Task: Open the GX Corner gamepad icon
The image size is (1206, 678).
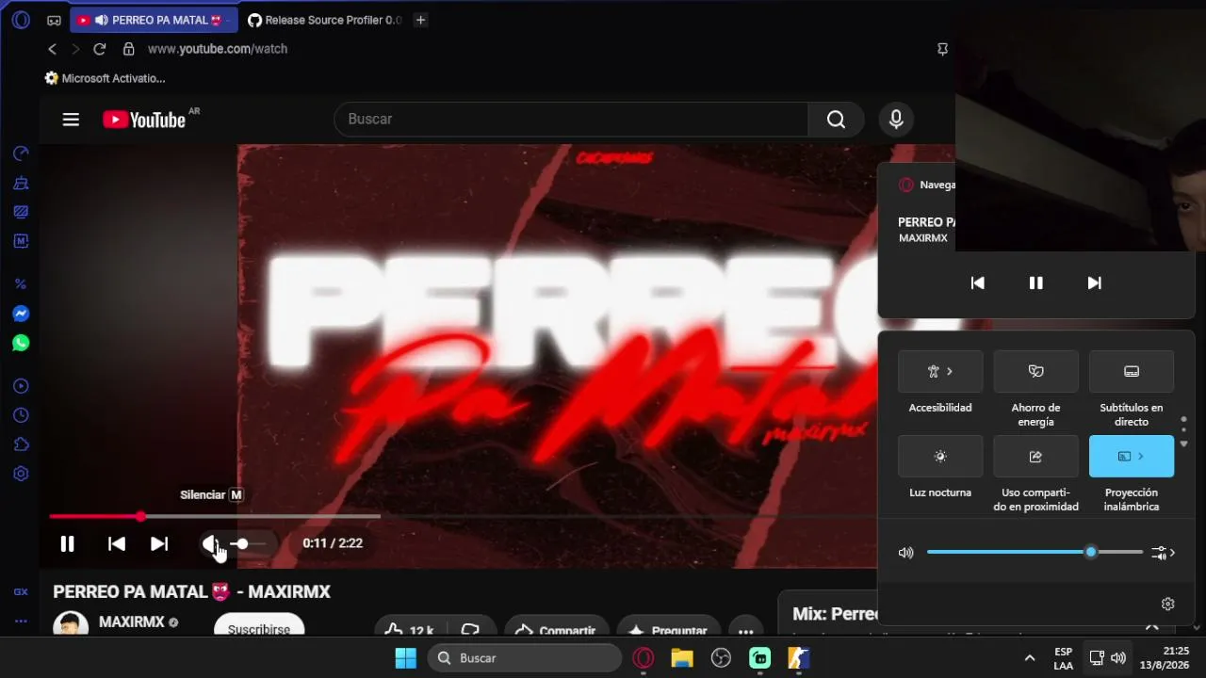Action: click(x=54, y=20)
